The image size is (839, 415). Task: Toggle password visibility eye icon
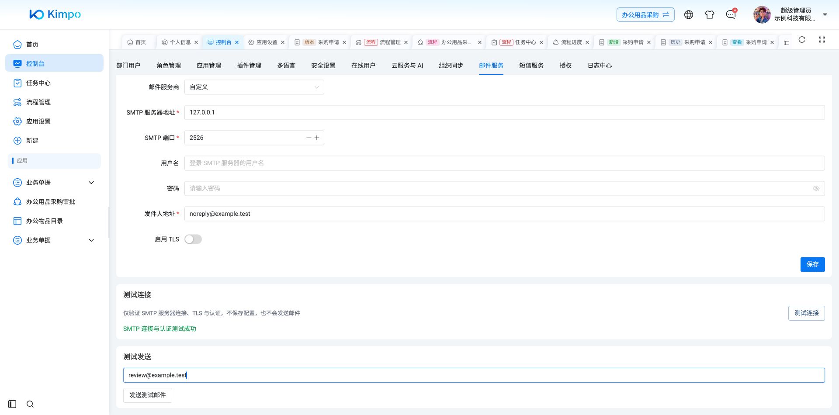point(816,189)
